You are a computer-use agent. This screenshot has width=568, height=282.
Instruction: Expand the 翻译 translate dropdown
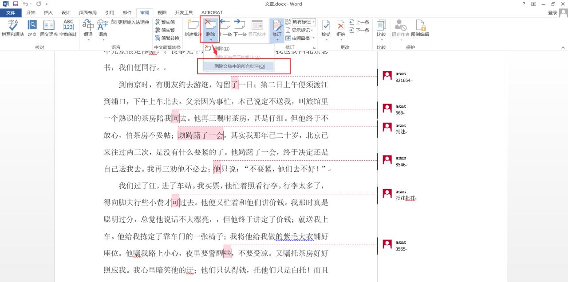click(x=88, y=40)
